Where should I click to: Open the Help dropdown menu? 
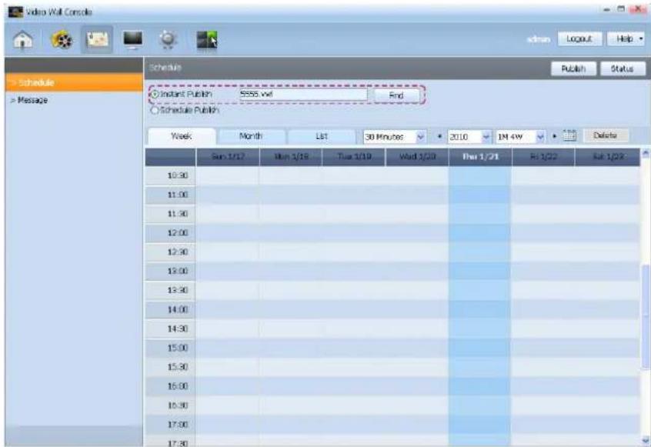tap(626, 39)
